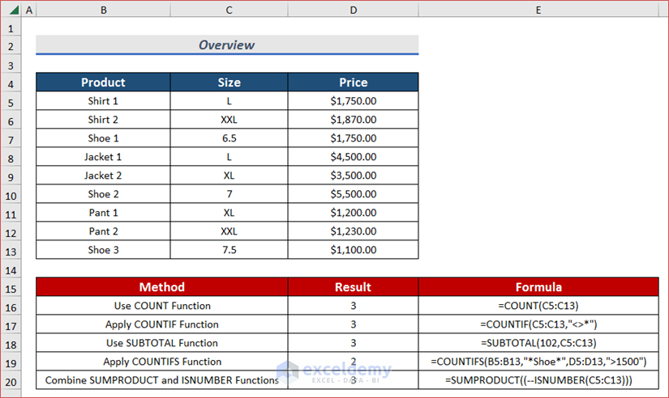Click the $3,500.00 price cell
Image resolution: width=669 pixels, height=398 pixels.
pos(354,176)
